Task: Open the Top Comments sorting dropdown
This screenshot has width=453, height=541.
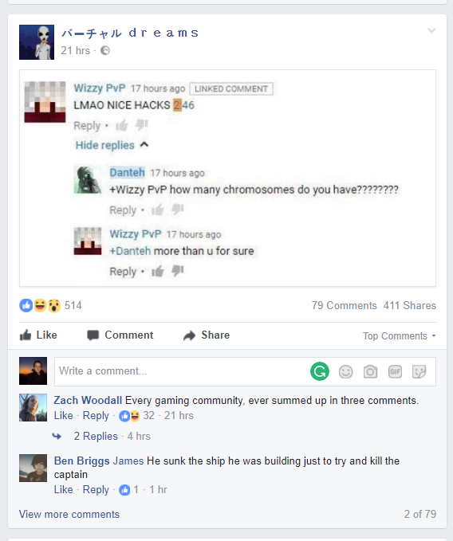Action: 399,335
